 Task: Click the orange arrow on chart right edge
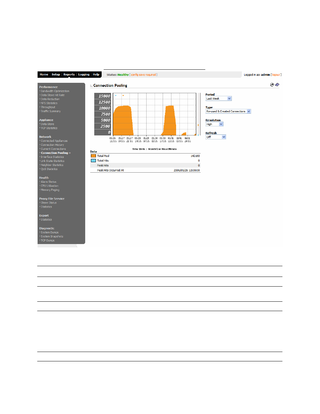pyautogui.click(x=198, y=125)
